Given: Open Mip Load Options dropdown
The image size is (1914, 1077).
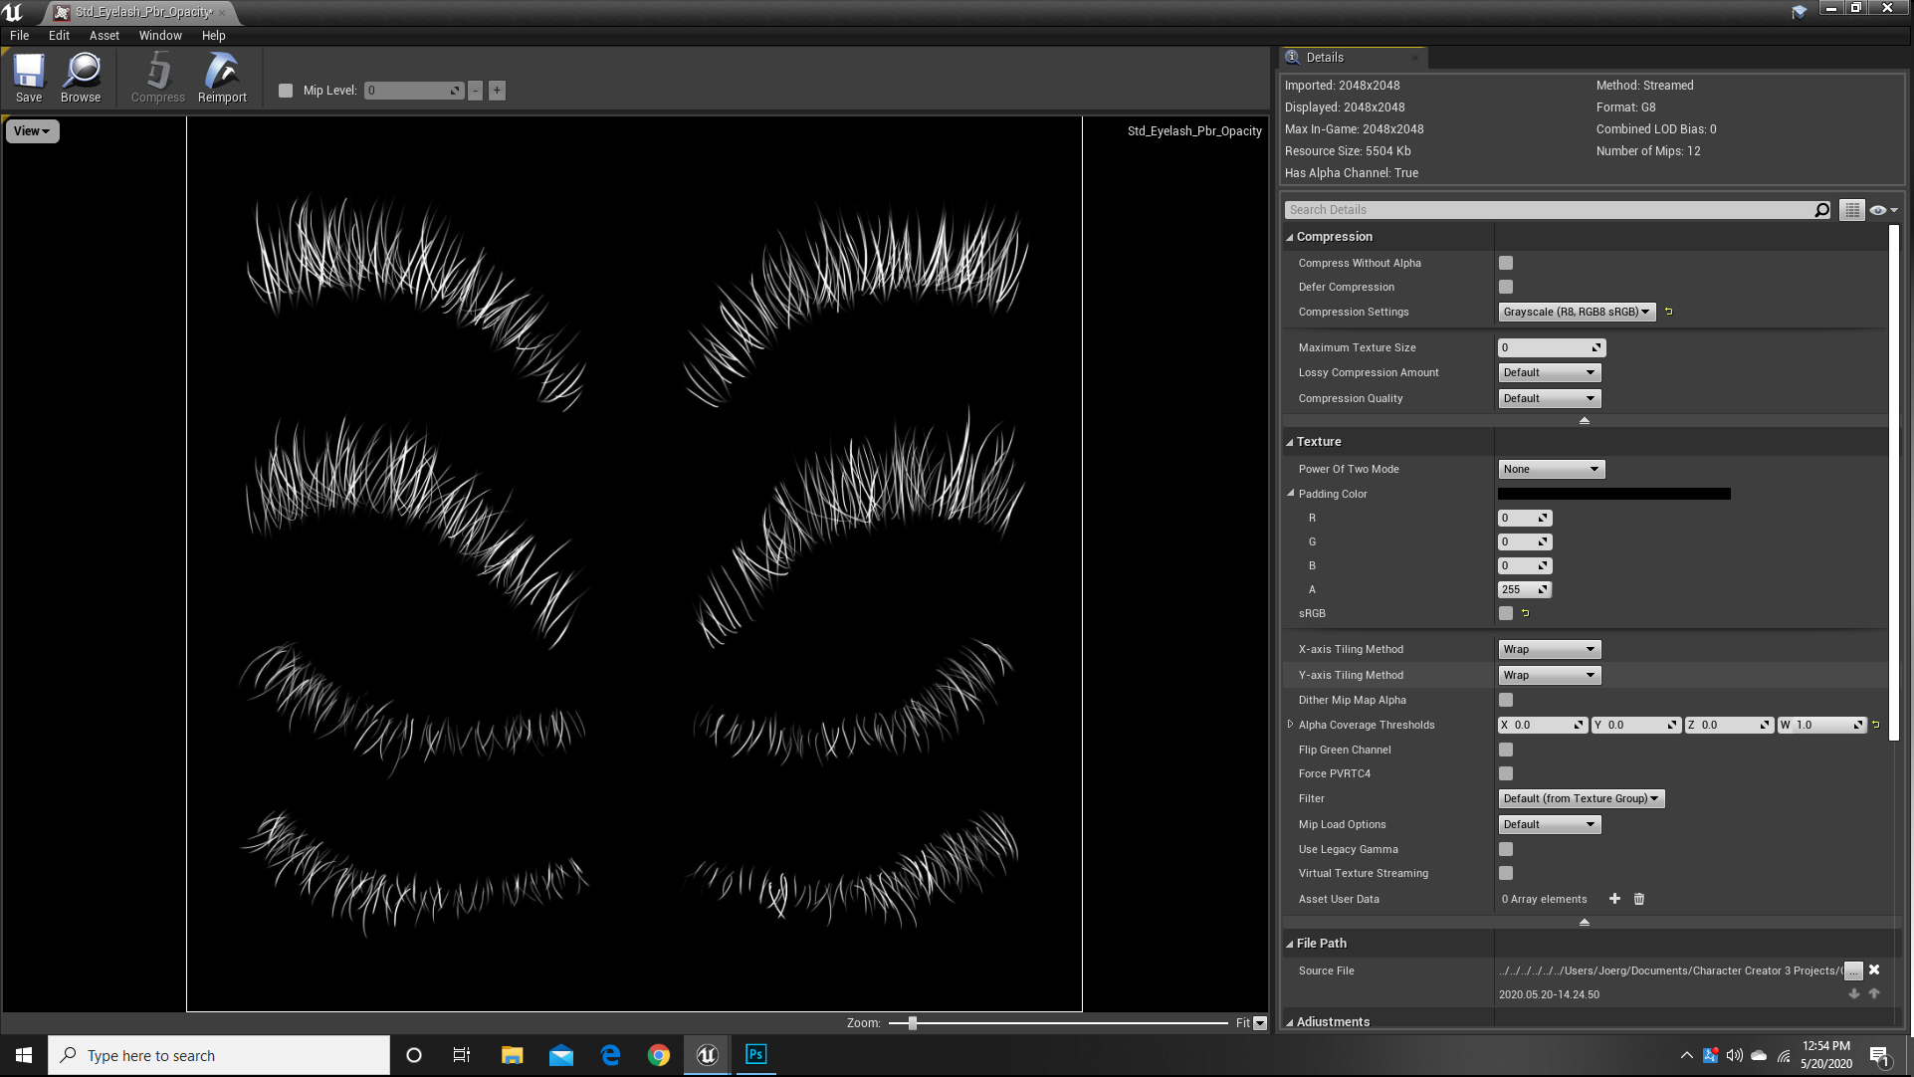Looking at the screenshot, I should (x=1549, y=824).
